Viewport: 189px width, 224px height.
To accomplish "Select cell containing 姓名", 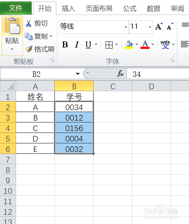I will [35, 96].
